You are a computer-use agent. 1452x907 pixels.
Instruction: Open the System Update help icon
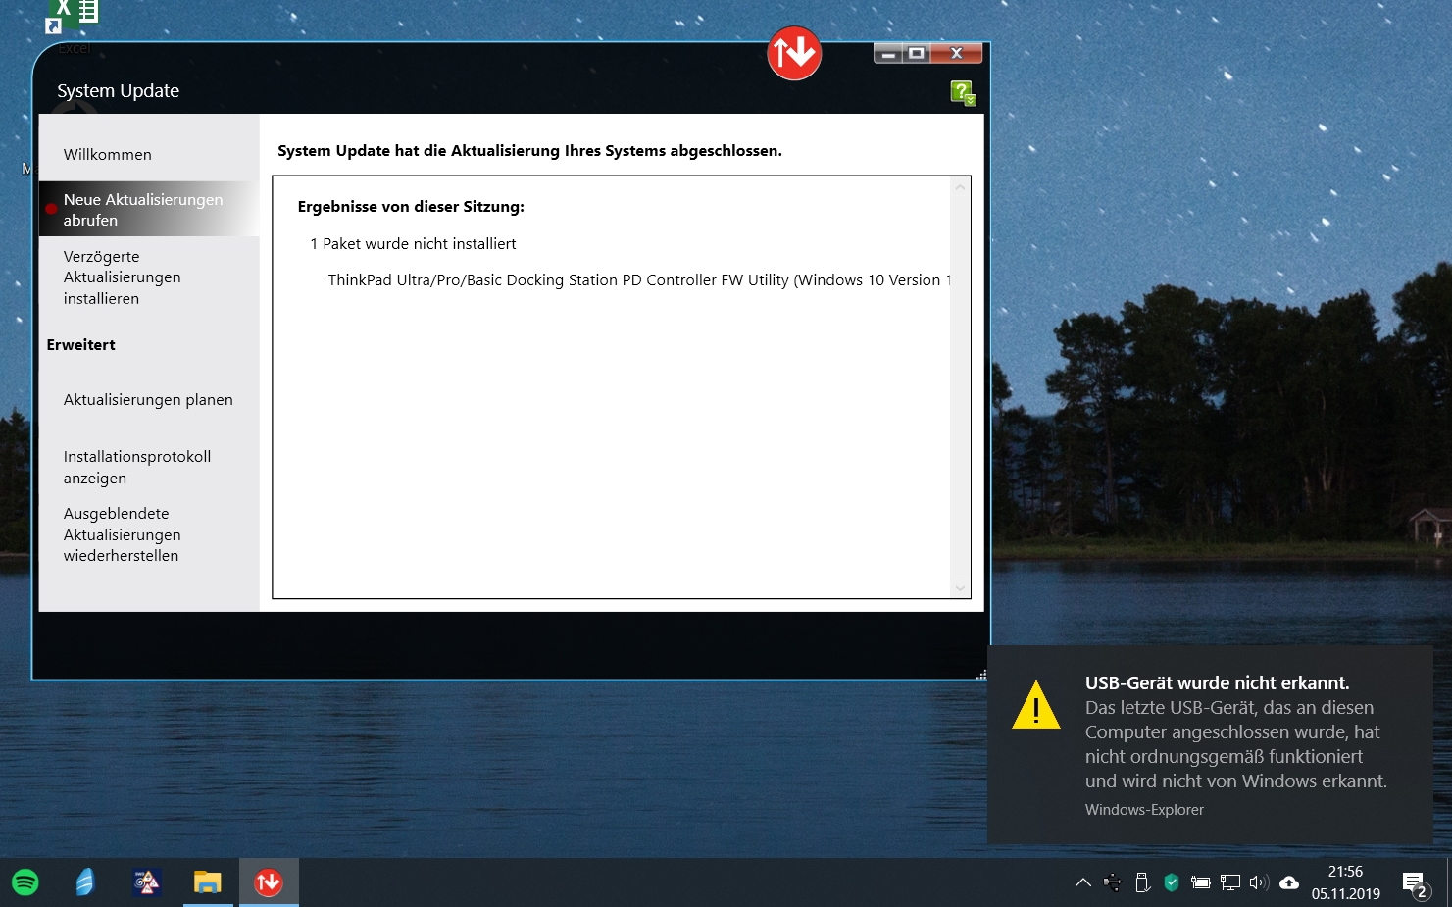pos(963,93)
